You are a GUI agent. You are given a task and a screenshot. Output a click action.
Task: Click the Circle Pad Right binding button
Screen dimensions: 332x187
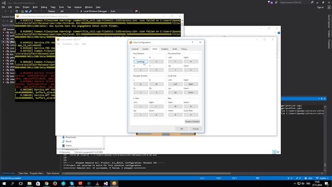tap(191, 84)
